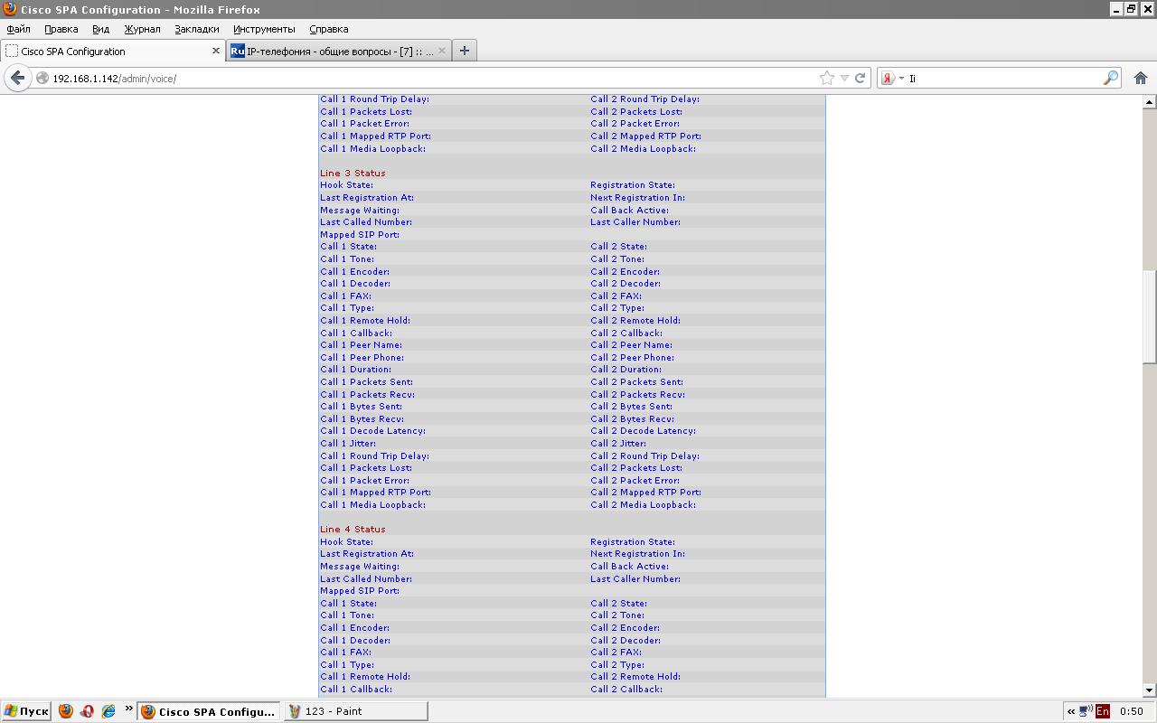
Task: Reload the Cisco SPA page
Action: [861, 79]
